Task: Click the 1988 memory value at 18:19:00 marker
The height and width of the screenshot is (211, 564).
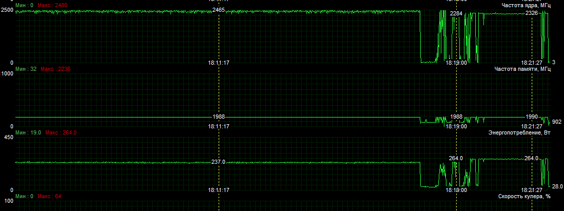Action: pos(456,117)
